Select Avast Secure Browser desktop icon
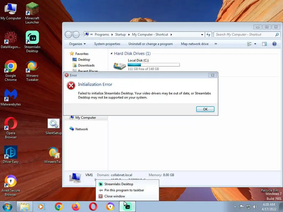283x212 pixels. click(x=11, y=185)
